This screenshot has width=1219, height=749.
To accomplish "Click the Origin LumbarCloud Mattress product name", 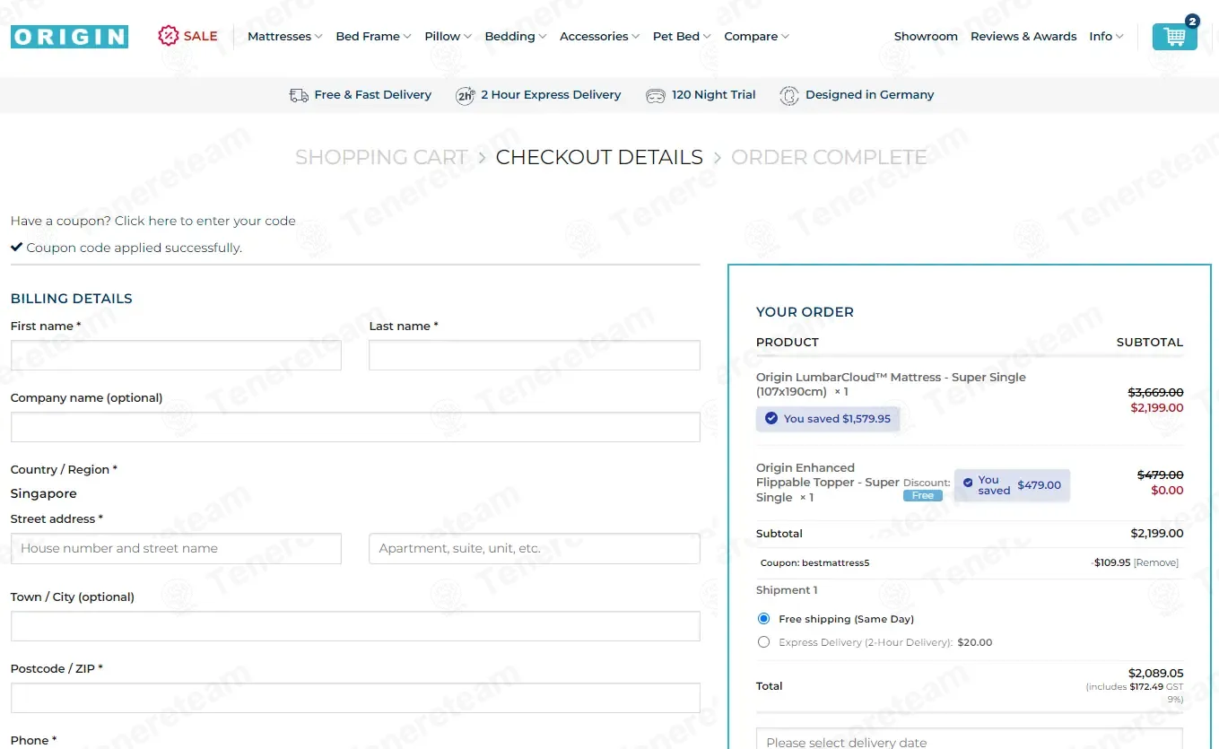I will 891,385.
